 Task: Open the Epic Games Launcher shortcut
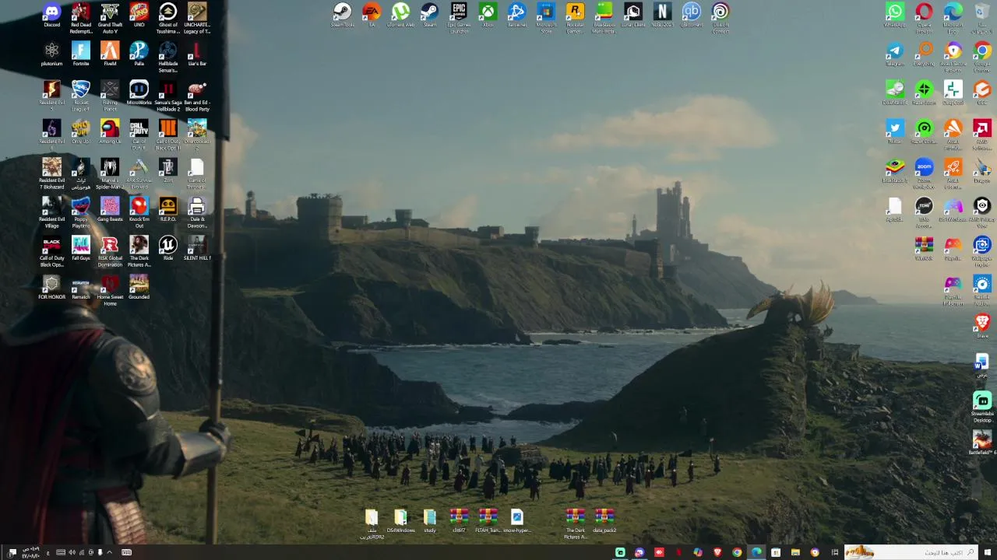point(459,18)
